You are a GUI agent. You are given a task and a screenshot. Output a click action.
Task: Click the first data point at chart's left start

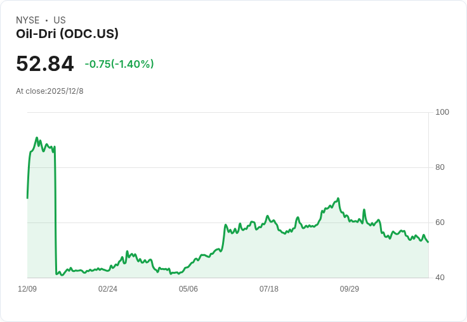tap(27, 198)
